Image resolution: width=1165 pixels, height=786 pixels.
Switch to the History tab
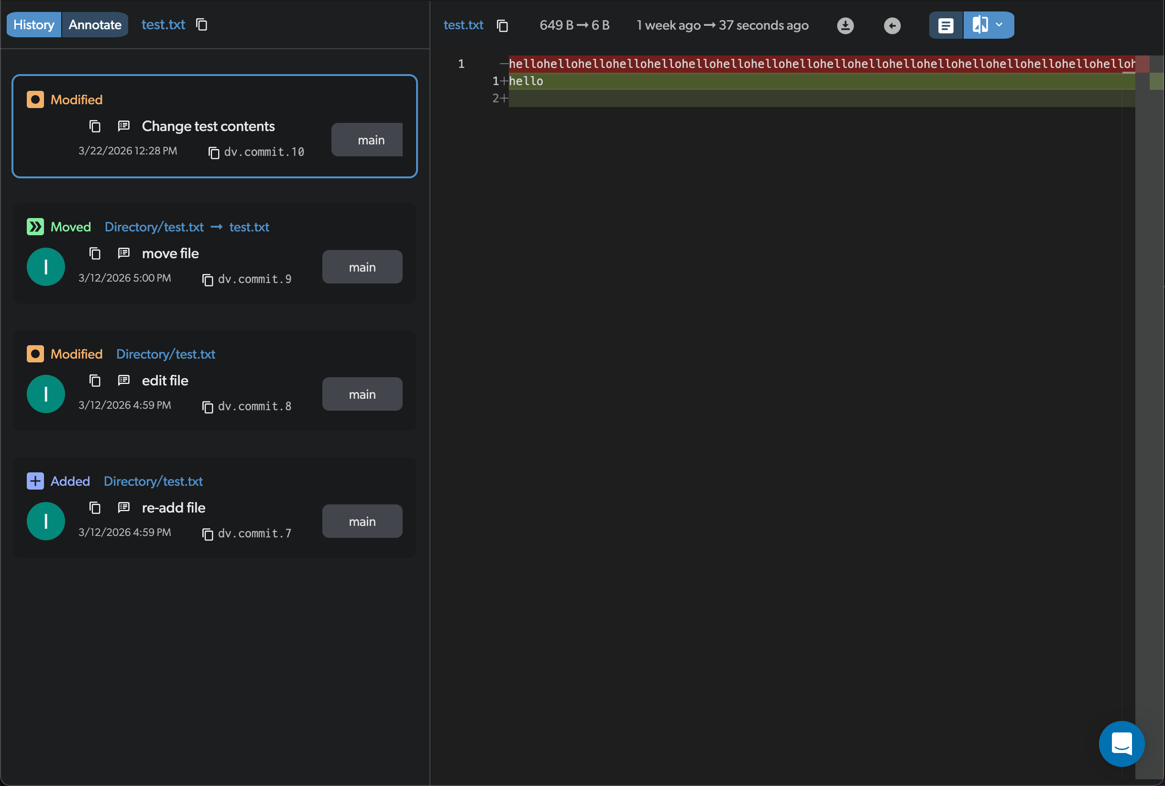33,24
